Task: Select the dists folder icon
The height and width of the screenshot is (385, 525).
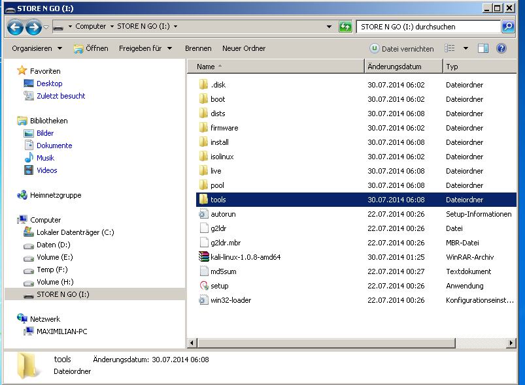Action: (203, 114)
